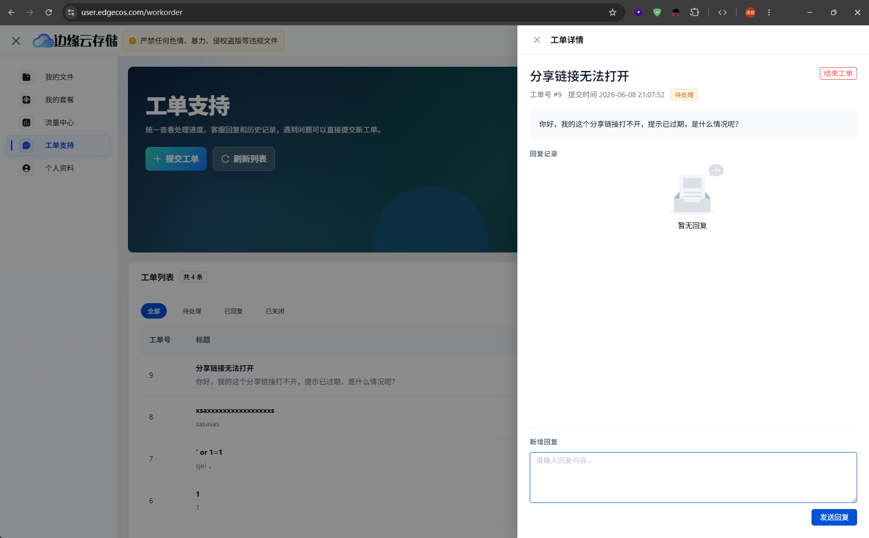Select 工单支持 chat icon in sidebar
The width and height of the screenshot is (869, 538).
(x=26, y=145)
